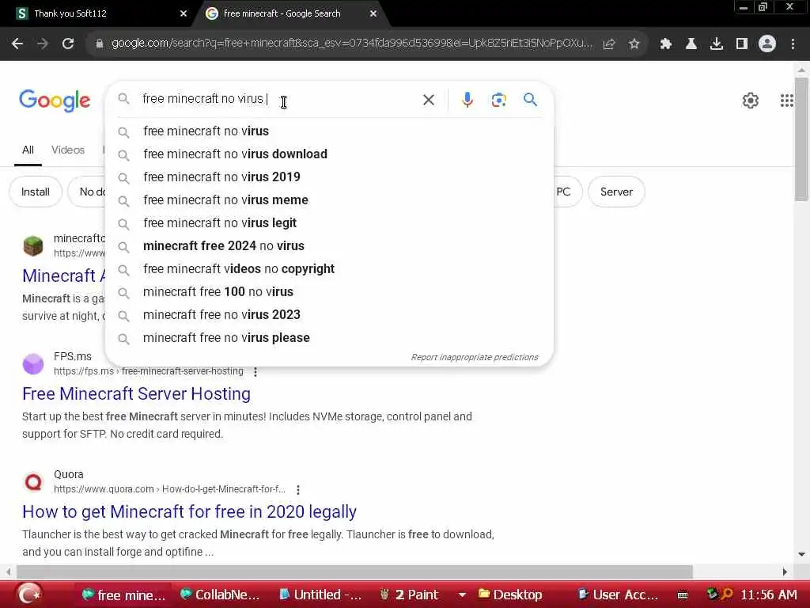The width and height of the screenshot is (810, 608).
Task: Open the Start button on taskbar
Action: pos(29,595)
